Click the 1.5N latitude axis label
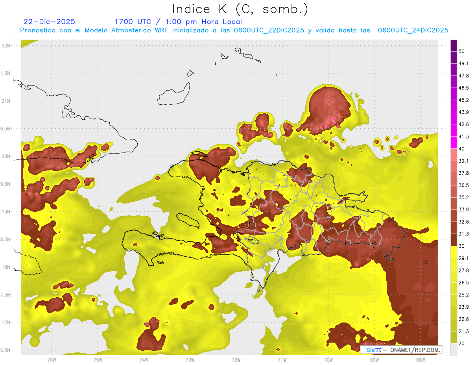472x365 pixels. [x=6, y=73]
